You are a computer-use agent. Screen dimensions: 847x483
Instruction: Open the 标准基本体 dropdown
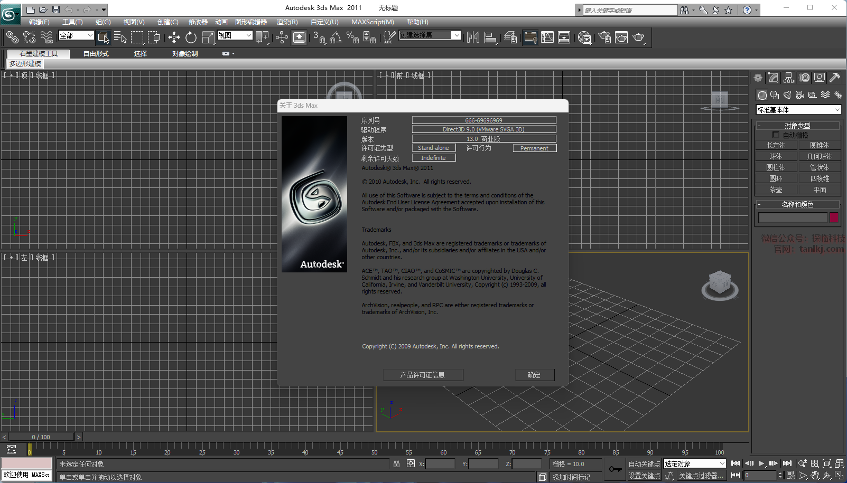(798, 110)
